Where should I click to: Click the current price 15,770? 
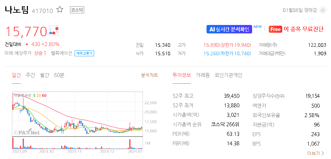click(26, 31)
